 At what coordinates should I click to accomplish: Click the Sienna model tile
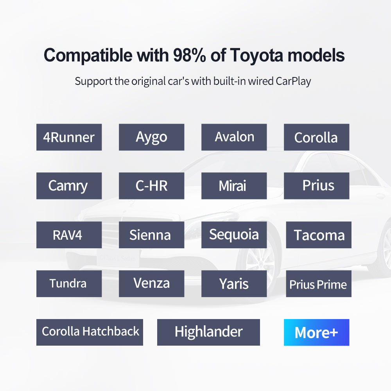point(151,235)
